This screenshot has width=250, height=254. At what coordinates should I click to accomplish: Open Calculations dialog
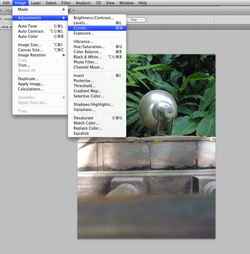40,89
